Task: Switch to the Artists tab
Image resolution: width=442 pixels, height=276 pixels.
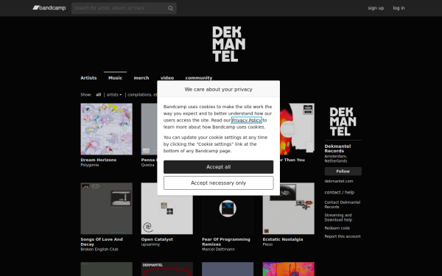Action: 88,78
